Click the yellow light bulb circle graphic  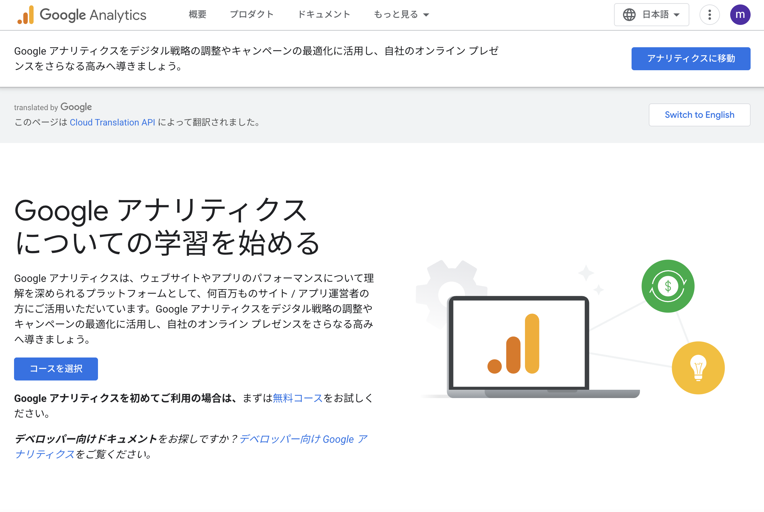pyautogui.click(x=698, y=368)
